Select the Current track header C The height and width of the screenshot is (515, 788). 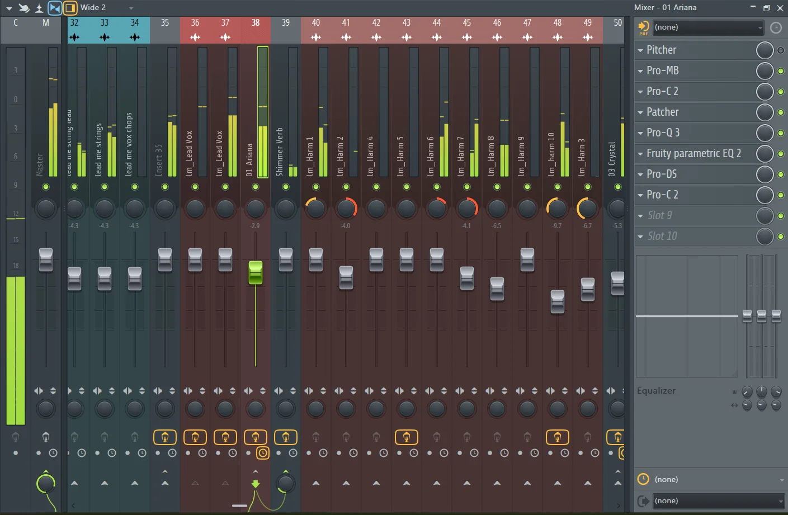(16, 30)
